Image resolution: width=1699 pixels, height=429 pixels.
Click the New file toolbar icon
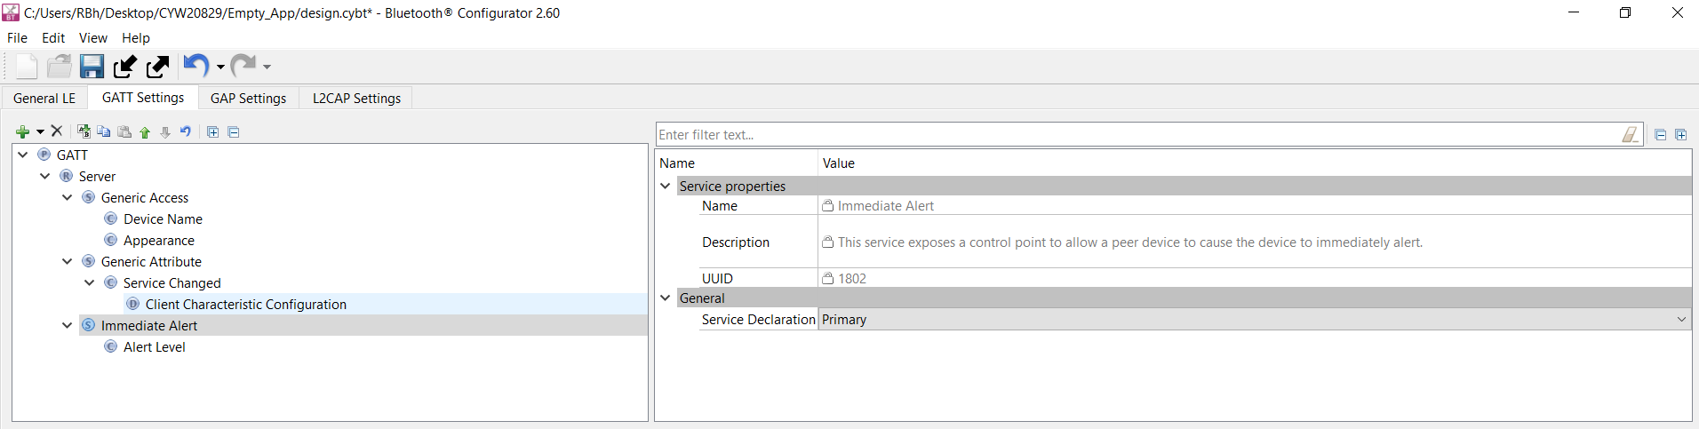27,67
